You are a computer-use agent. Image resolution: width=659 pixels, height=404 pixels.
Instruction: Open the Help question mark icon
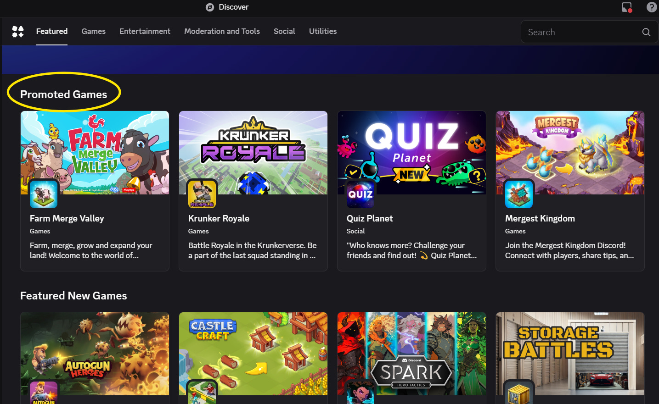pos(652,7)
